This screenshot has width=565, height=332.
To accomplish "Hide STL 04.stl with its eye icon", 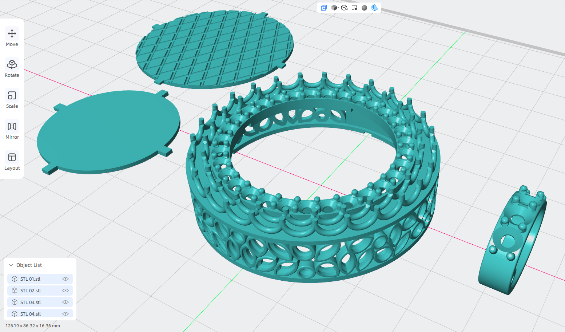I will click(65, 314).
